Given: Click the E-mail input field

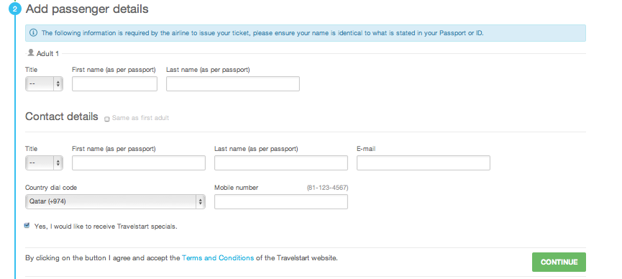Looking at the screenshot, I should tap(424, 163).
